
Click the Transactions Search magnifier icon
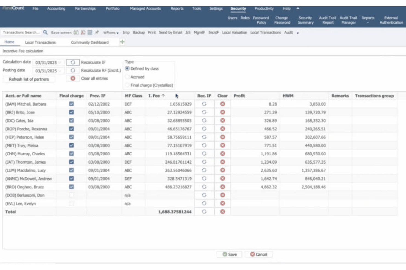pyautogui.click(x=46, y=32)
